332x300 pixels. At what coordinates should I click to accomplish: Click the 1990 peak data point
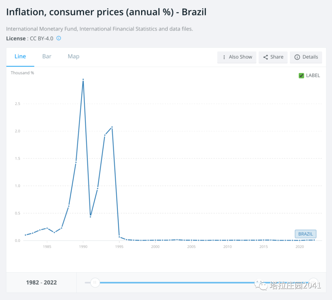click(83, 80)
